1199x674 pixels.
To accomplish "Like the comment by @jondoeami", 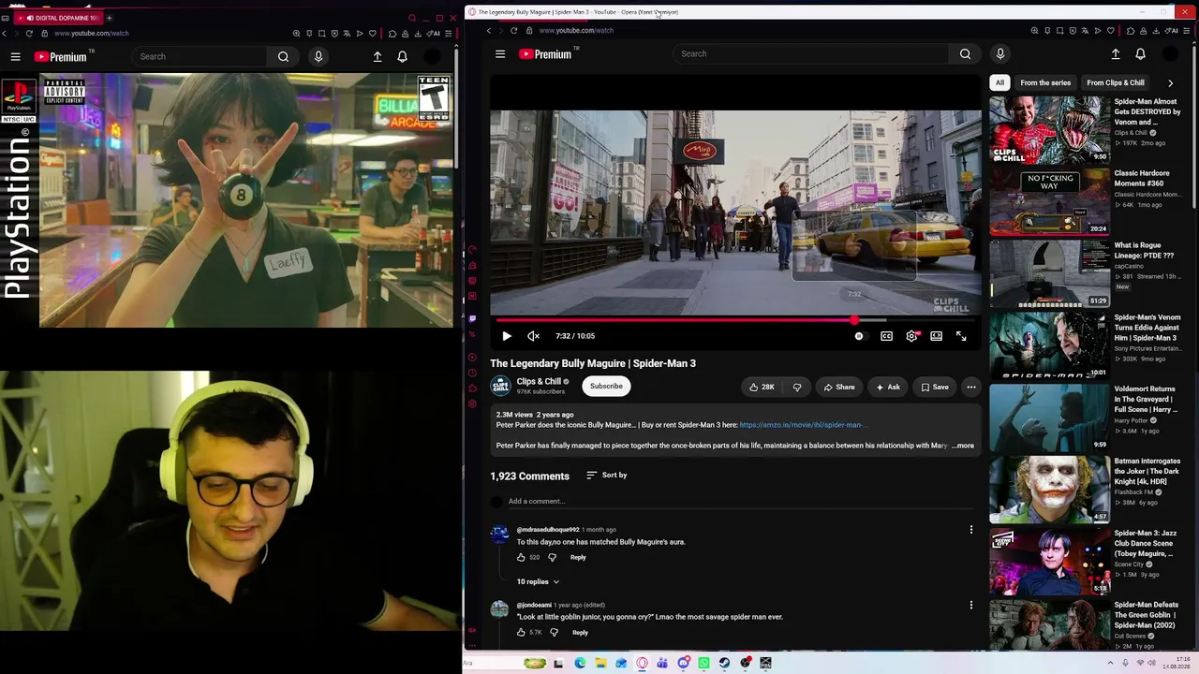I will 521,632.
